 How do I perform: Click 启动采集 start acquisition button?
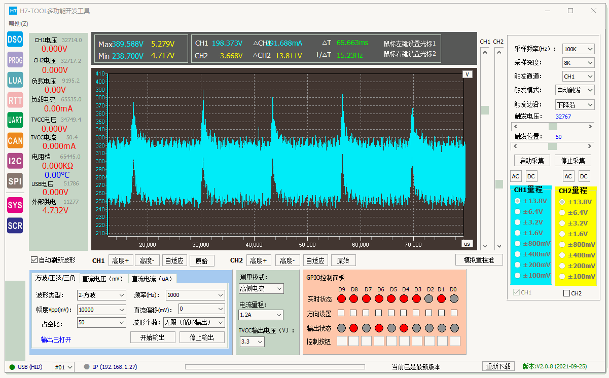[x=532, y=161]
